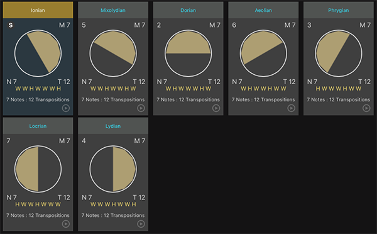Play the Dorian scale preview
The image size is (377, 234).
pyautogui.click(x=216, y=108)
